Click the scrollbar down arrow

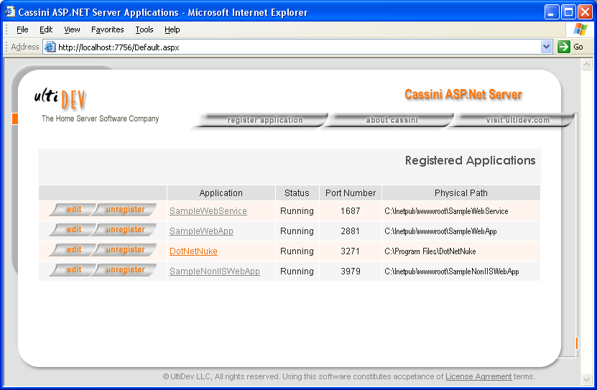[586, 379]
